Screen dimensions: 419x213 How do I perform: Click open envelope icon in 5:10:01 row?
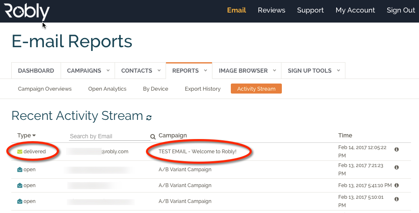tap(20, 201)
